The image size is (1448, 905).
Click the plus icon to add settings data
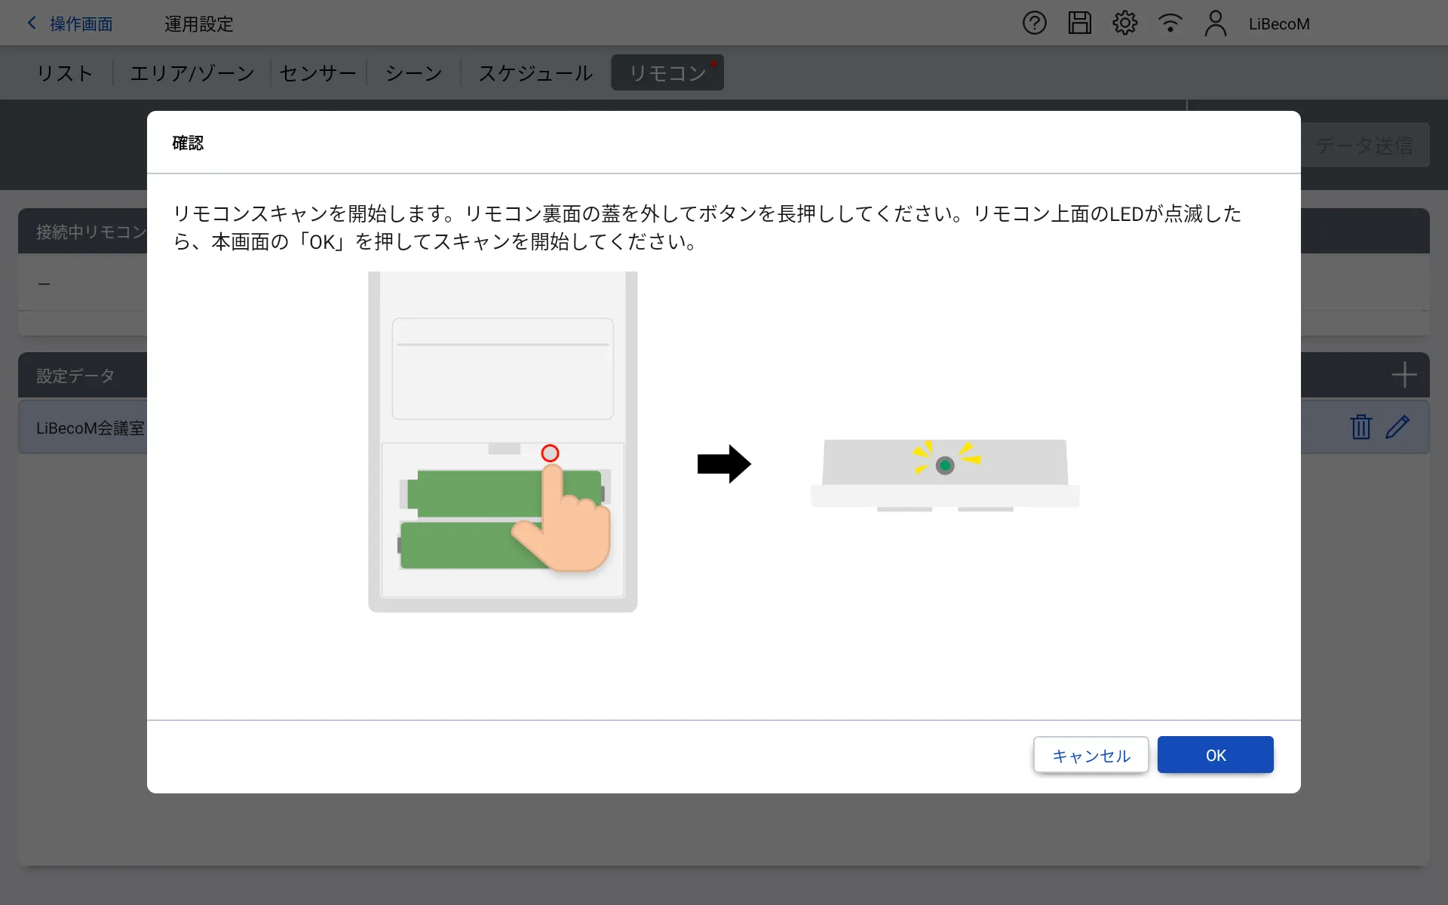(x=1404, y=375)
